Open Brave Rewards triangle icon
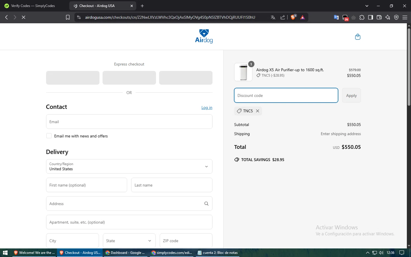 [303, 17]
